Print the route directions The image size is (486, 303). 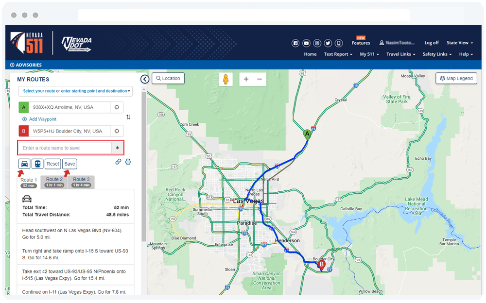tap(128, 162)
